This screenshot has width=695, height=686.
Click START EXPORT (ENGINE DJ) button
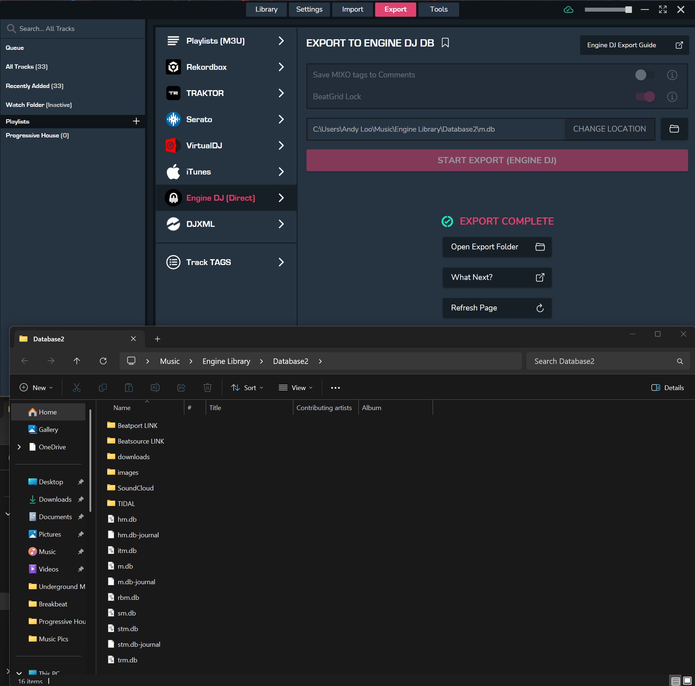pos(497,160)
